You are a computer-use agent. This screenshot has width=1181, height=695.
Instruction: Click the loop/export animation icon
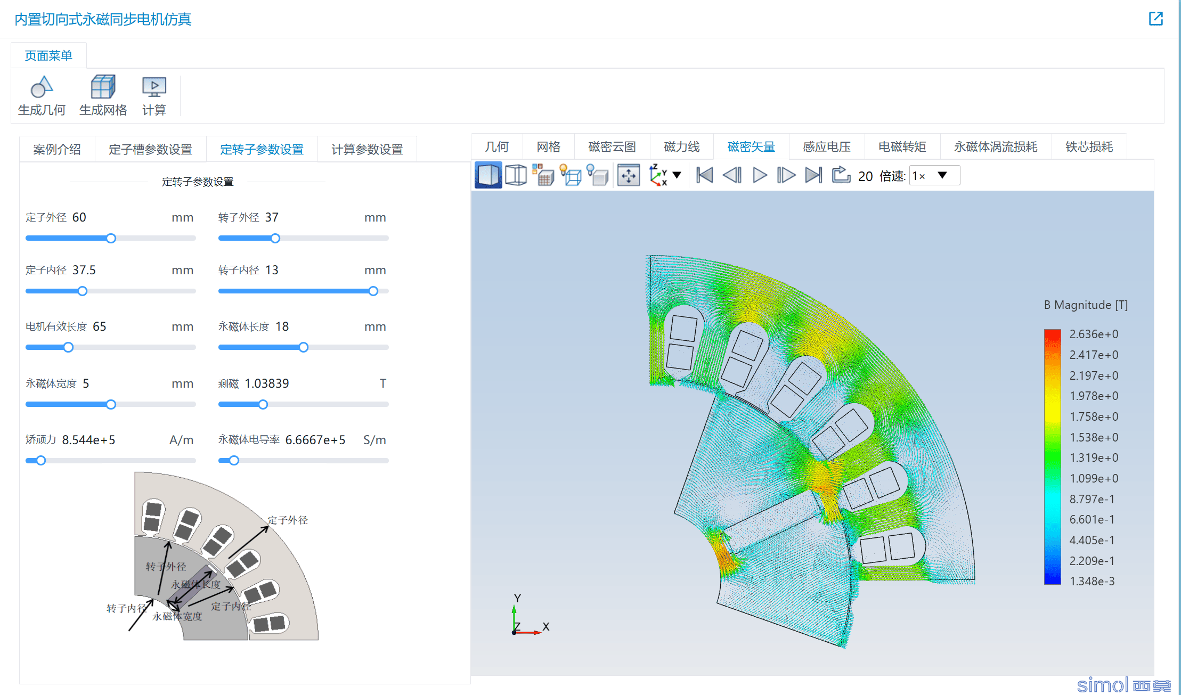(x=841, y=175)
